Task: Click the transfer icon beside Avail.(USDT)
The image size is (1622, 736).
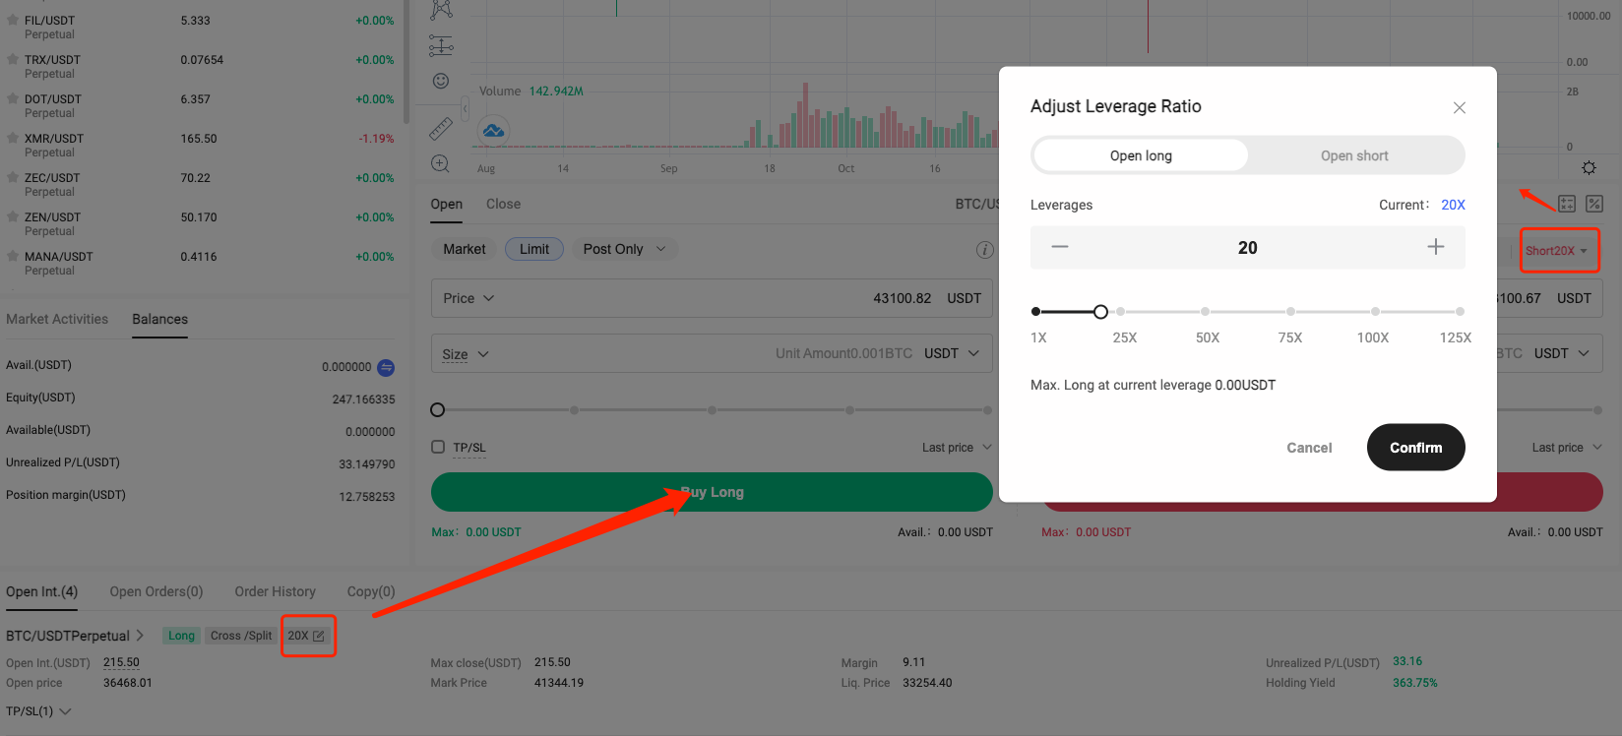Action: (386, 367)
